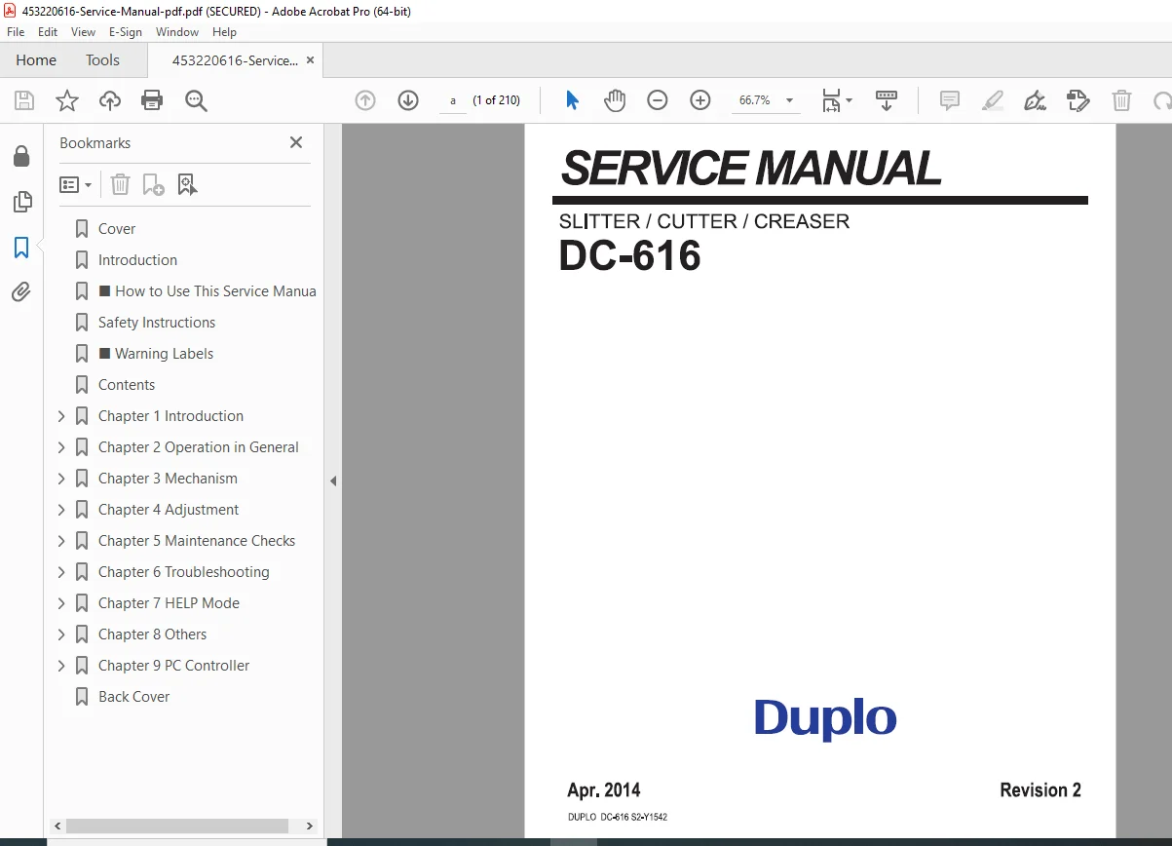Expand Chapter 4 Adjustment bookmark

click(61, 510)
